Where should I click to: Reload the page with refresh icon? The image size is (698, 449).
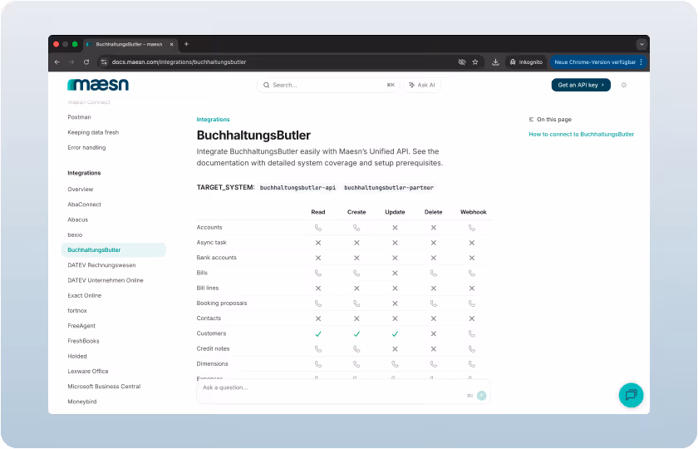pos(86,62)
